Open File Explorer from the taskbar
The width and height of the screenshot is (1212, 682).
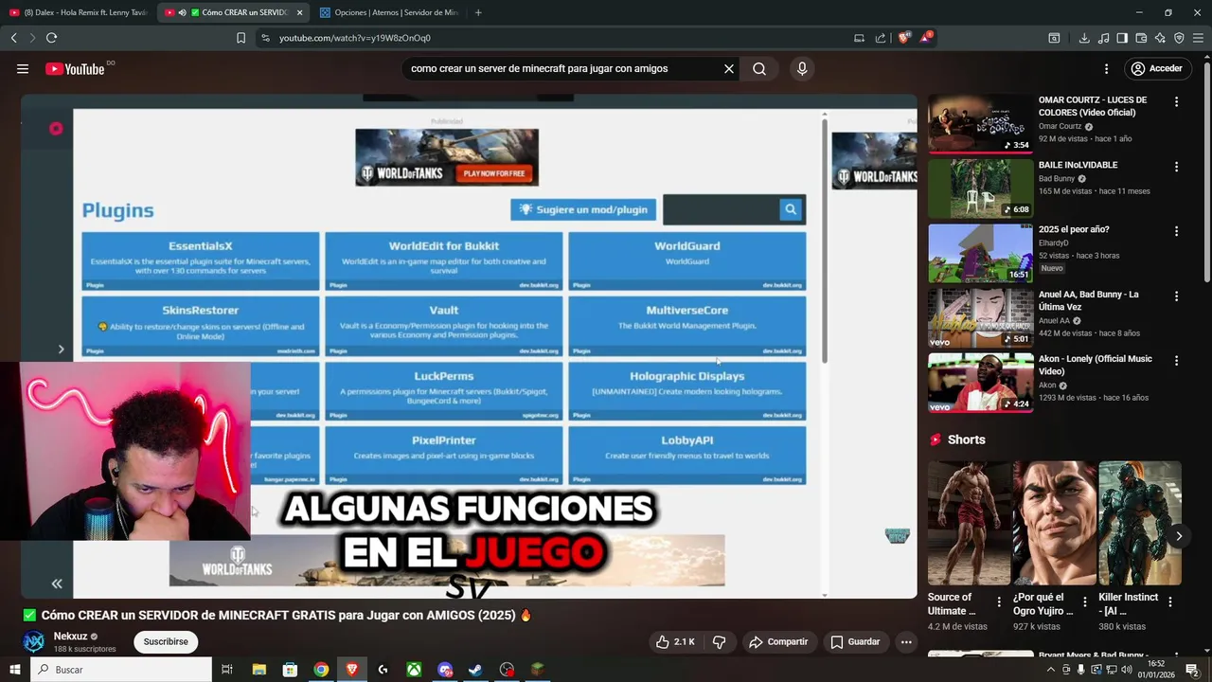(x=258, y=670)
